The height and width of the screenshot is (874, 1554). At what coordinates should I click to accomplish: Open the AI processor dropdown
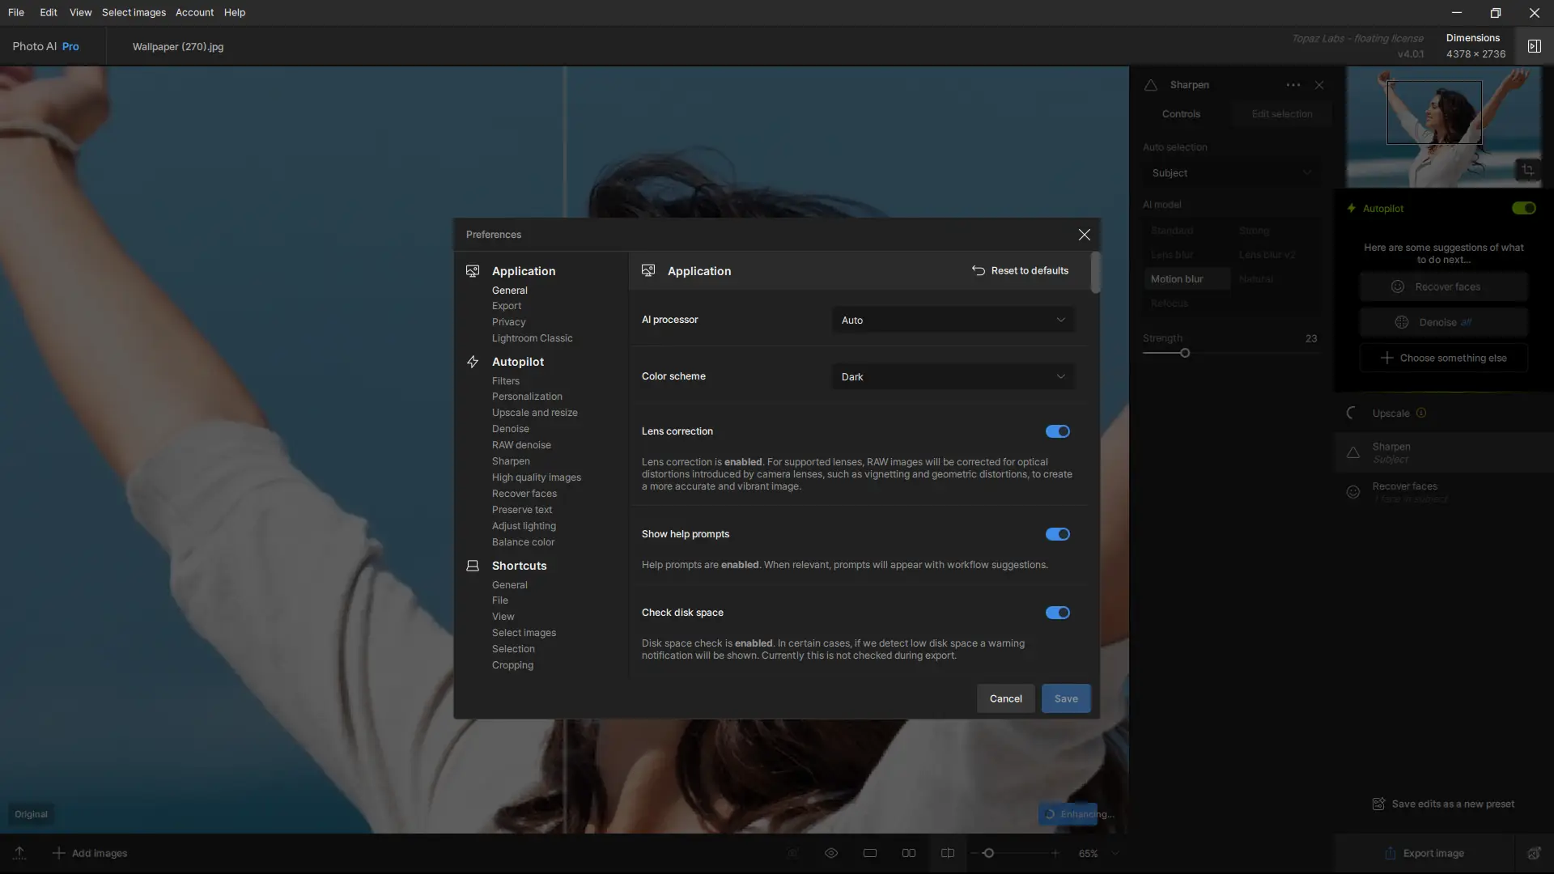pos(953,320)
